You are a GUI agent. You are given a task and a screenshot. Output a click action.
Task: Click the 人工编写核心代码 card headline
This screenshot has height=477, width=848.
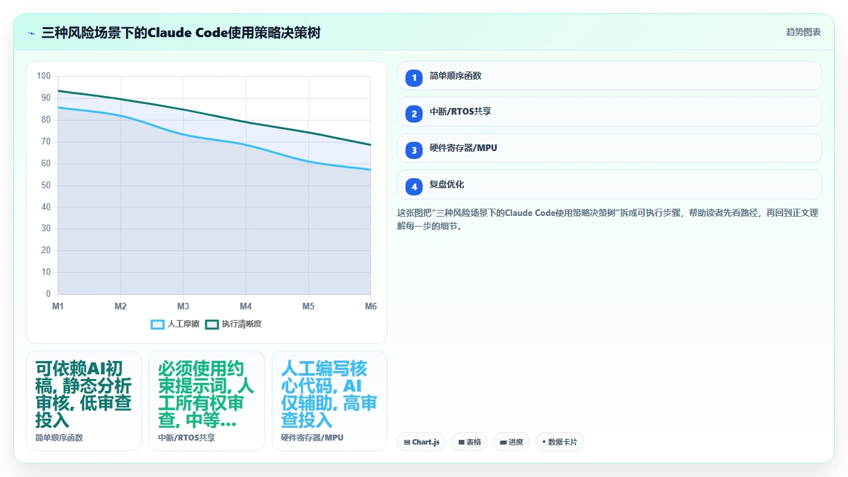click(x=329, y=395)
